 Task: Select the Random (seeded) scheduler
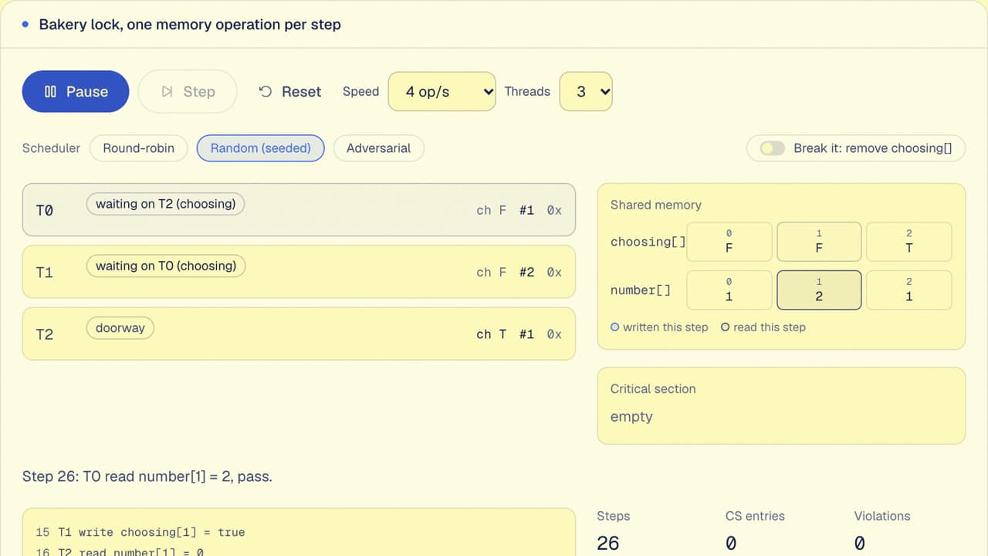[261, 148]
